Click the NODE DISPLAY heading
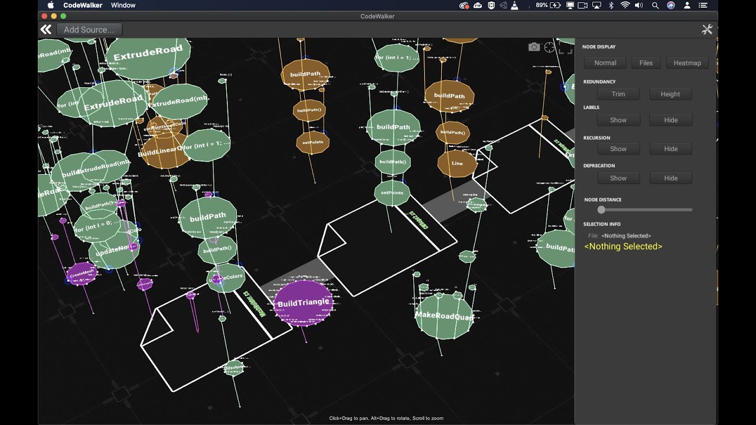This screenshot has height=425, width=756. pos(599,47)
